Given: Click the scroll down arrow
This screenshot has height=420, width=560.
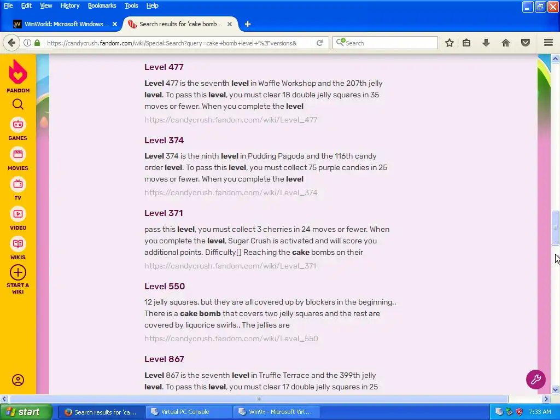Looking at the screenshot, I should (x=555, y=389).
